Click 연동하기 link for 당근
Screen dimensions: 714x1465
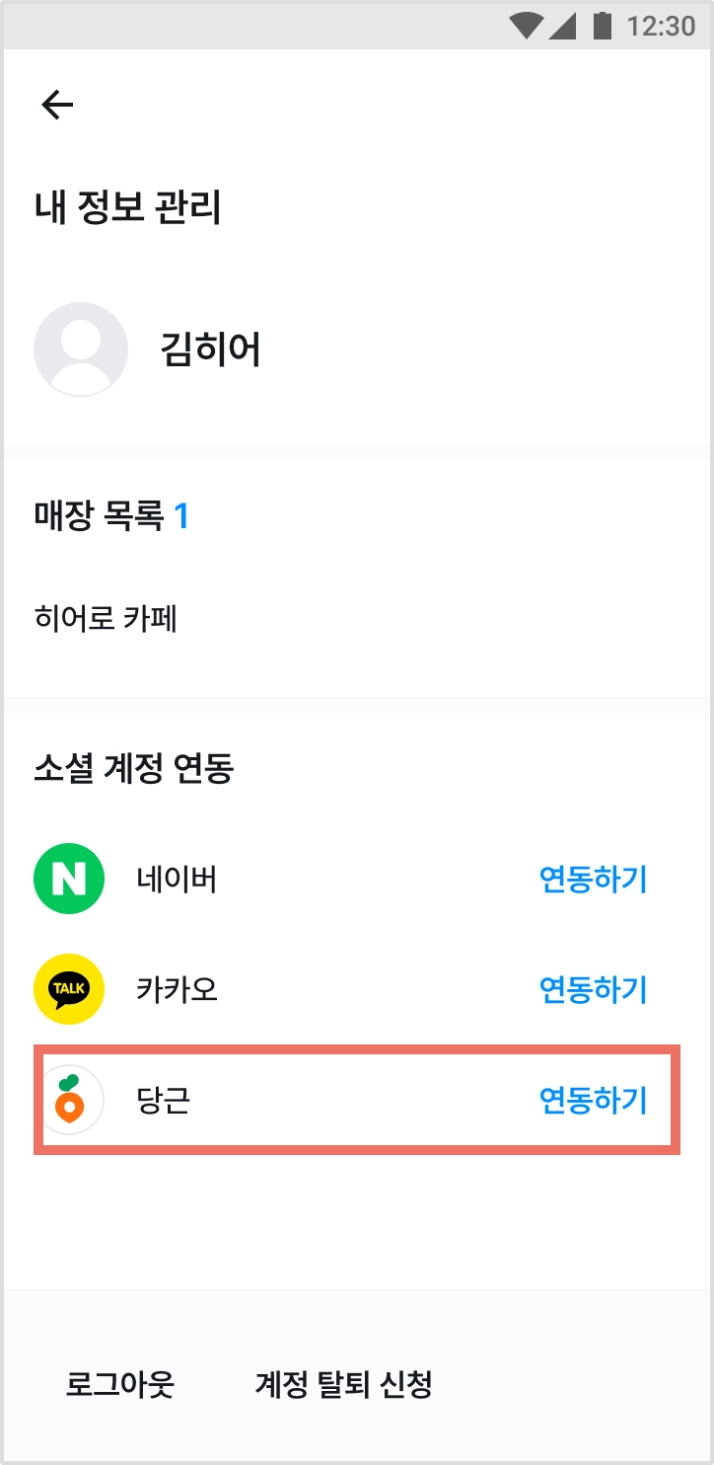tap(593, 1099)
